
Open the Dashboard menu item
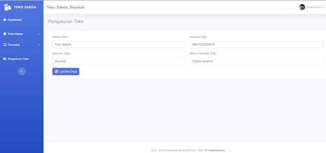pyautogui.click(x=22, y=20)
